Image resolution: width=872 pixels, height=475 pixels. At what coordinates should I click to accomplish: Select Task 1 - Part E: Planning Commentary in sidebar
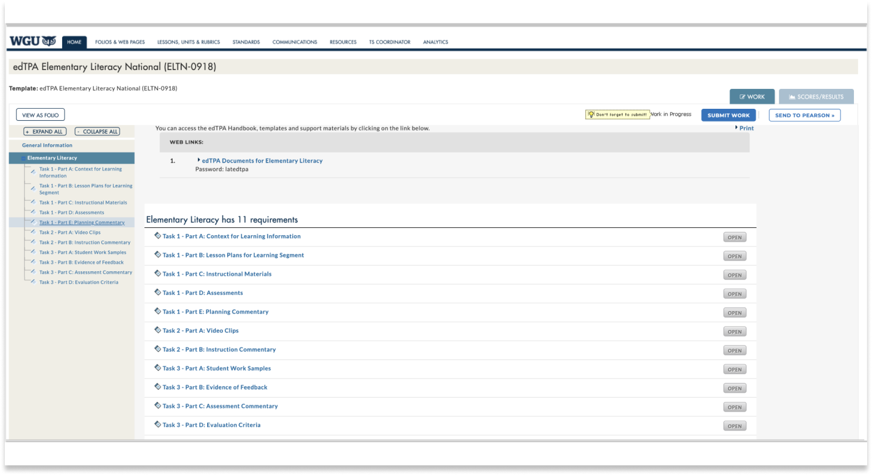click(82, 222)
